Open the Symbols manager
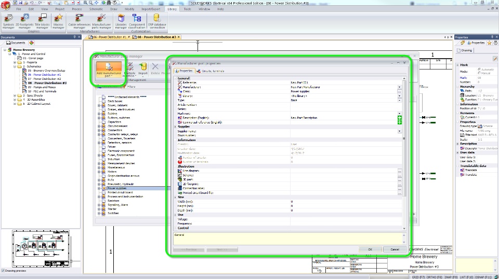The width and height of the screenshot is (499, 279). coord(9,22)
